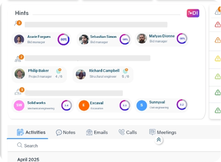Click the Hints section title
The image size is (221, 162).
tap(22, 13)
